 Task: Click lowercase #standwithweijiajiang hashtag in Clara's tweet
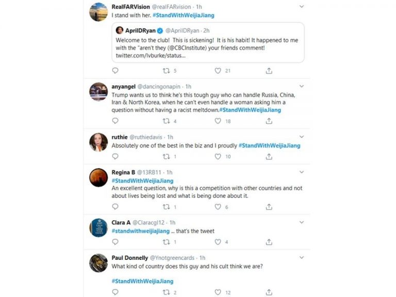141,231
